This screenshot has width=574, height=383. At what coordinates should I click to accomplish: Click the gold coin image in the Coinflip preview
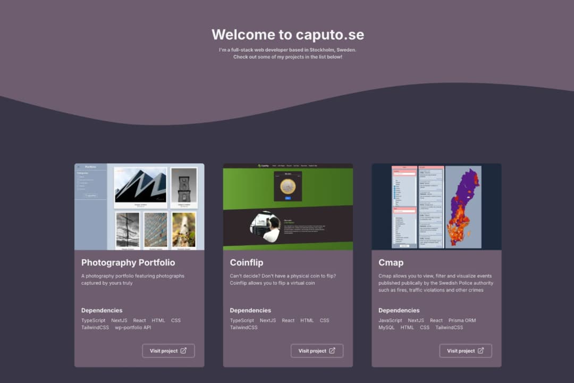288,187
